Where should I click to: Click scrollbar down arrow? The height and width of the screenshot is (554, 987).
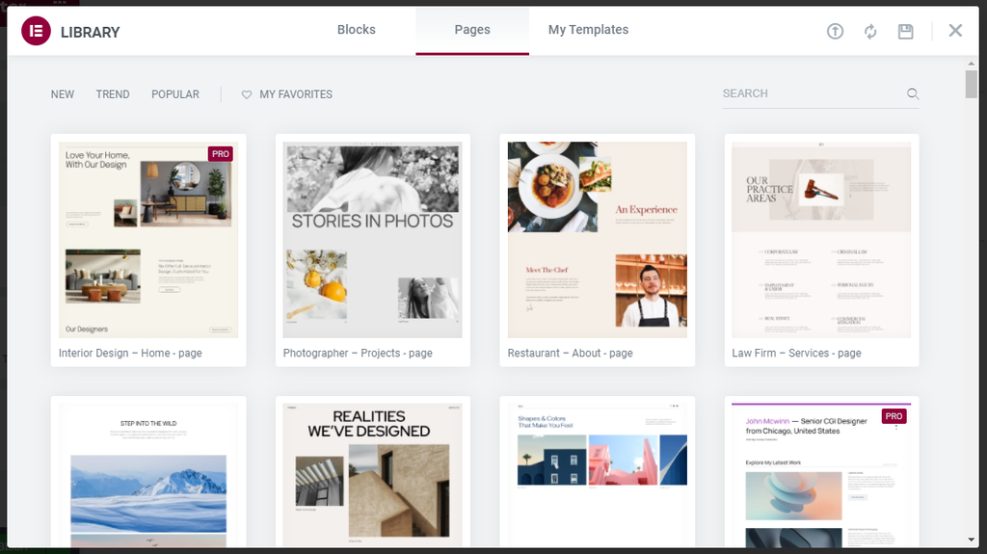[972, 540]
